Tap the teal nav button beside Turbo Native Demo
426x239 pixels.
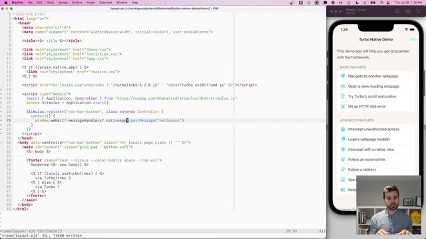[413, 40]
